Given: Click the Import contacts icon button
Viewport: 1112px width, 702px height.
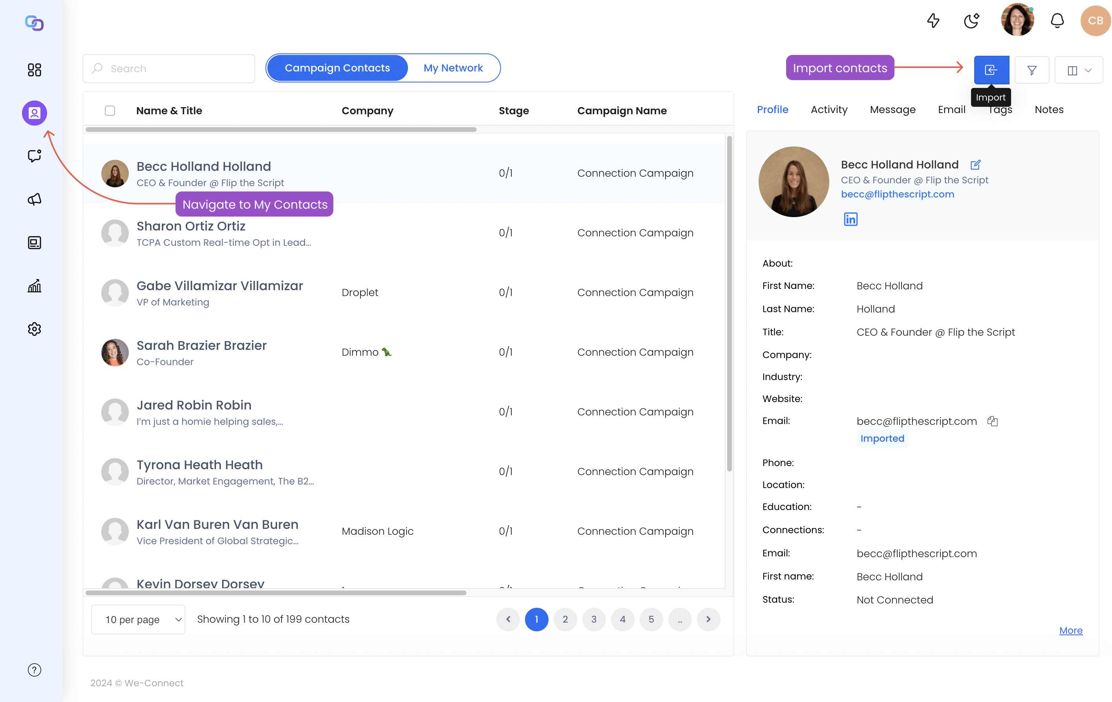Looking at the screenshot, I should [x=991, y=70].
